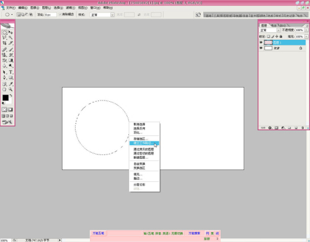Reset default foreground and background colors
This screenshot has width=310, height=242.
coord(3,103)
